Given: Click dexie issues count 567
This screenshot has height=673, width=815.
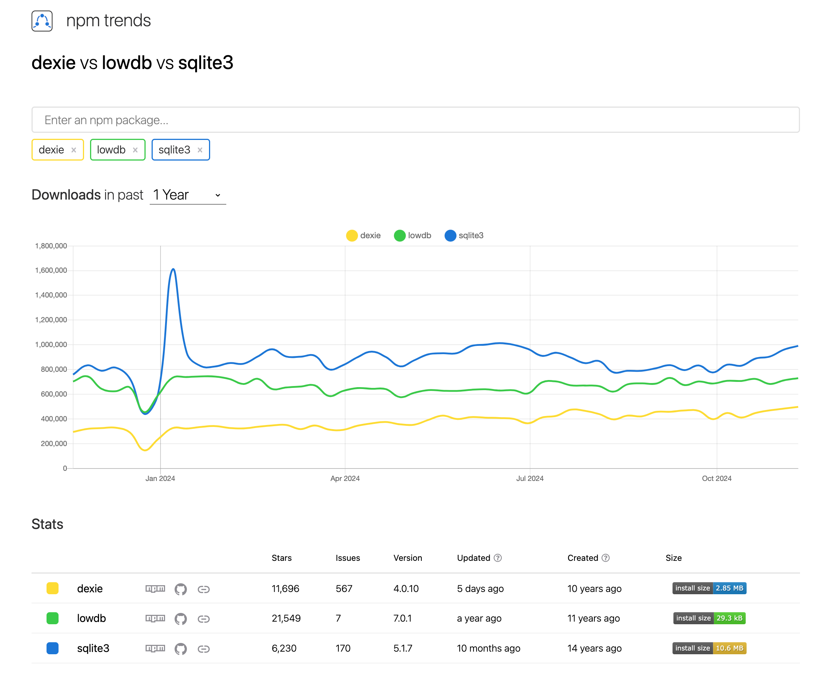Looking at the screenshot, I should click(344, 589).
